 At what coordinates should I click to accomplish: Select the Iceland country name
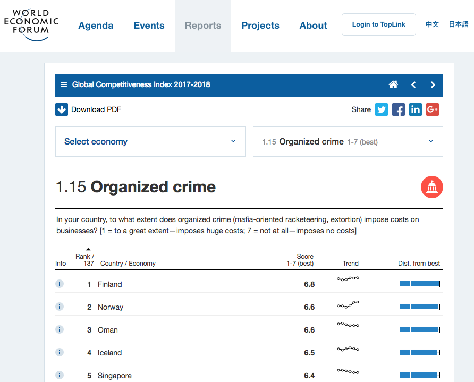(x=109, y=353)
